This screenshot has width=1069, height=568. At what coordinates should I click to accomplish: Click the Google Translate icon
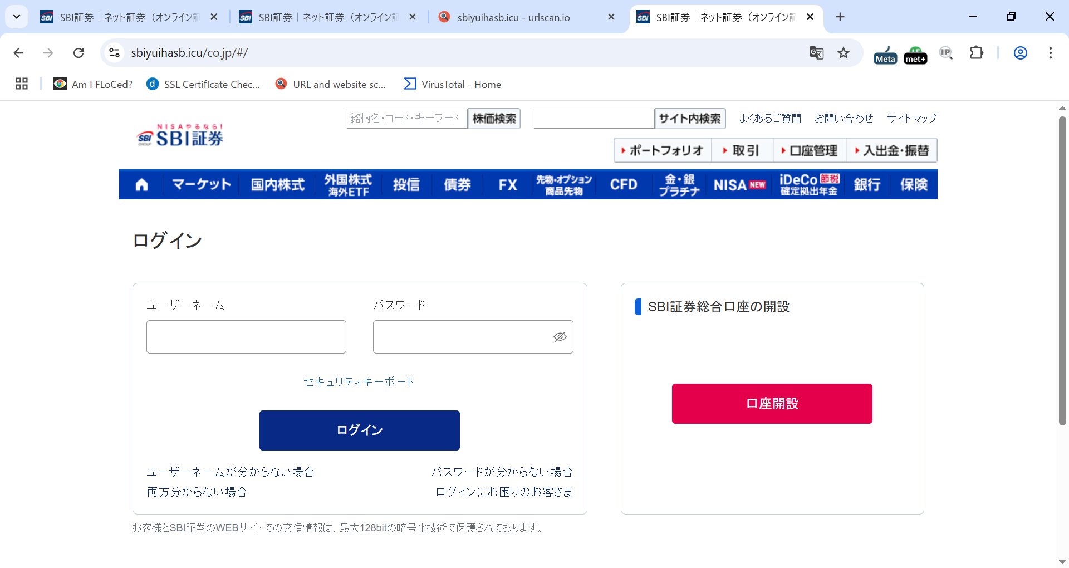point(816,53)
